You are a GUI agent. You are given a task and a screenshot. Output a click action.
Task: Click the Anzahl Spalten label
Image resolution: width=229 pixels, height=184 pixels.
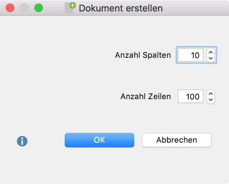click(x=143, y=55)
